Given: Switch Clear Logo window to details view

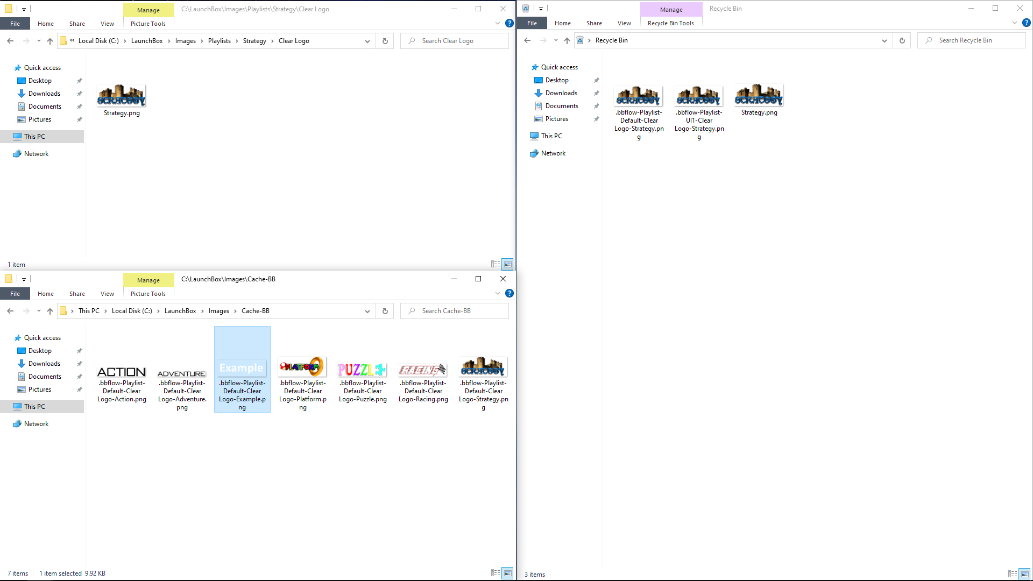Looking at the screenshot, I should [496, 264].
